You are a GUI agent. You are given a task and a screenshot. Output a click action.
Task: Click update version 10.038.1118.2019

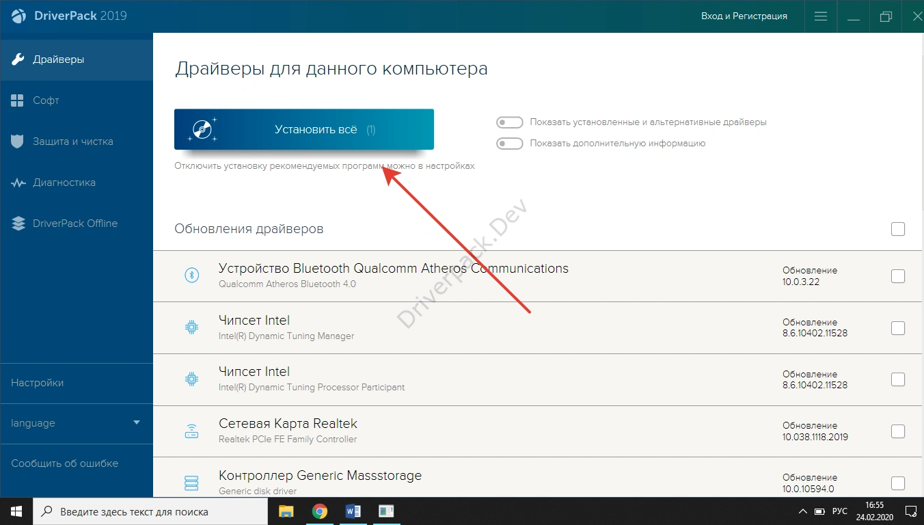coord(815,437)
